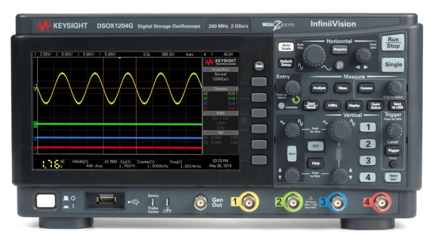Click the 'Ch1 + Ch2' math text
The width and height of the screenshot is (433, 243).
tap(221, 118)
